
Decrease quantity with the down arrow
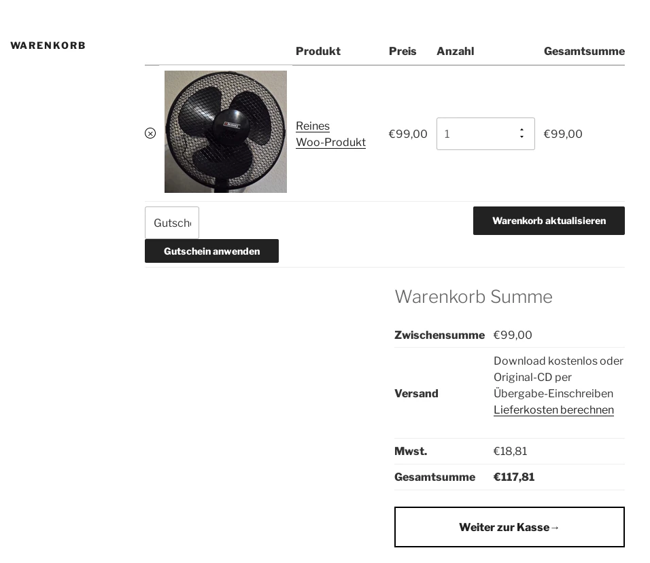[x=521, y=138]
